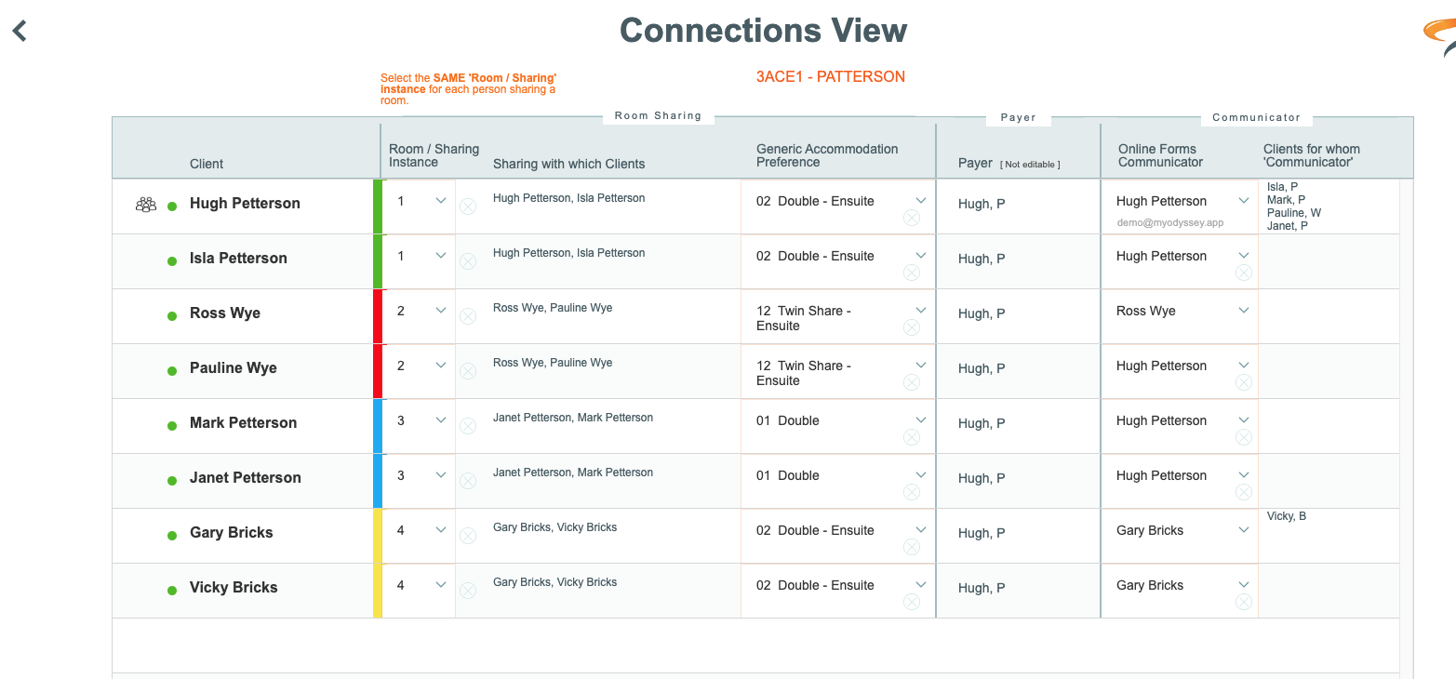The height and width of the screenshot is (679, 1456).
Task: Click the demo@myodyssey.app email text
Action: click(1170, 223)
